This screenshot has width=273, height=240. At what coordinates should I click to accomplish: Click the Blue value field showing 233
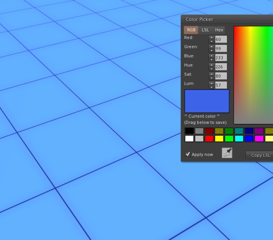point(221,58)
